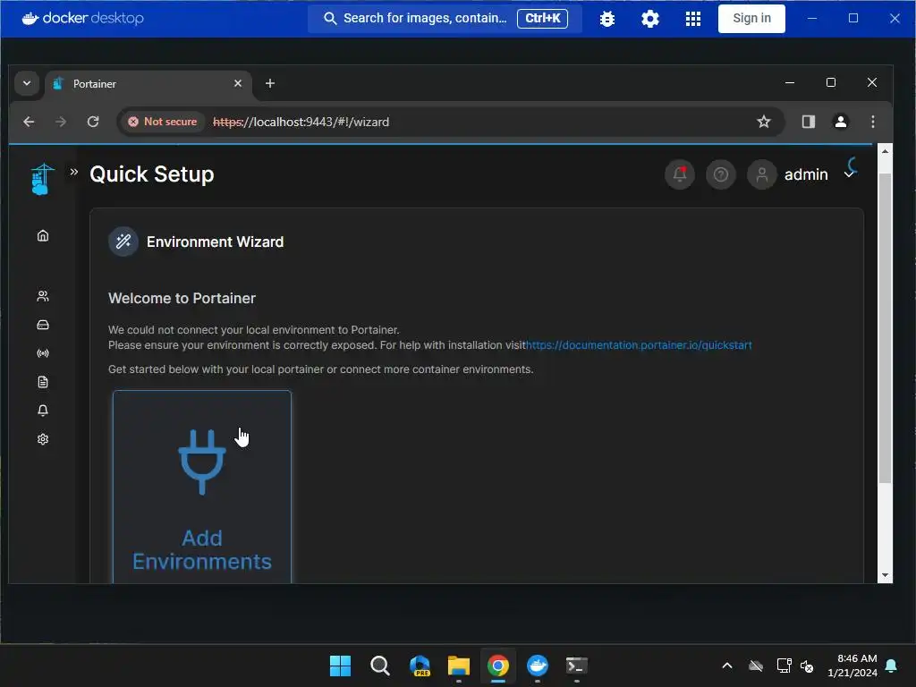Open Windows taskbar search

coord(379,666)
